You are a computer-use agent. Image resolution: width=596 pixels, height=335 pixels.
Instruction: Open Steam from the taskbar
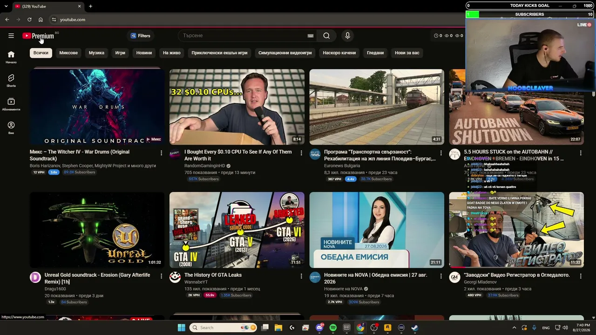click(414, 328)
